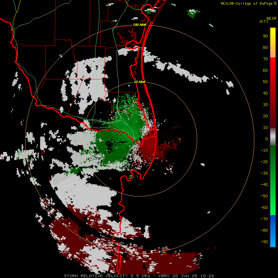This screenshot has height=278, width=278.
Task: Click the 0 value on the velocity scale
Action: point(267,139)
